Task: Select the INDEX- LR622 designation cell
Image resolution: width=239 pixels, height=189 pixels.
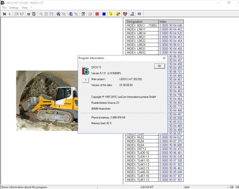Action: pyautogui.click(x=142, y=41)
